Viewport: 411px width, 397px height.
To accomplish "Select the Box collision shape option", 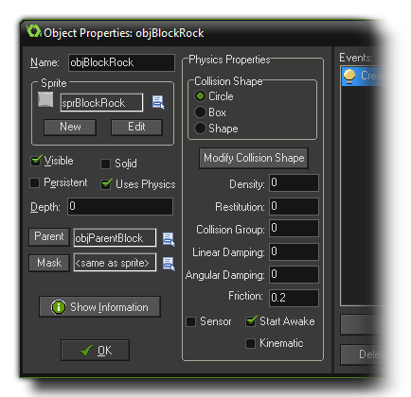I will pos(200,112).
